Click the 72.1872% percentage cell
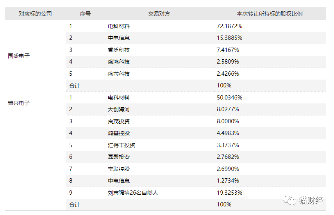This screenshot has width=334, height=215. point(229,26)
